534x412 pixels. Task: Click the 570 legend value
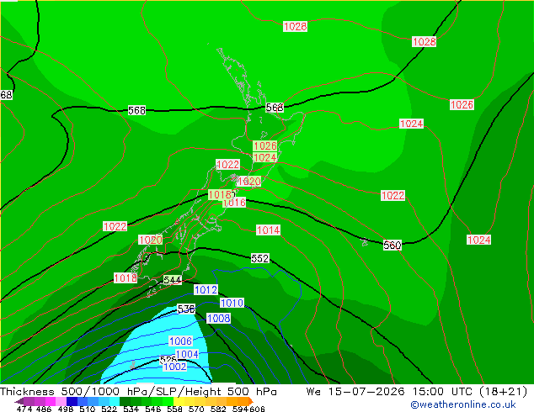pos(196,409)
